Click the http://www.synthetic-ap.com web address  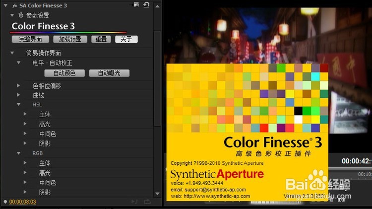pyautogui.click(x=217, y=196)
